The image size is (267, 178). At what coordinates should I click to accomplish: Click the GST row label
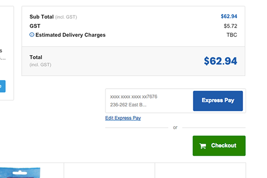tap(35, 26)
